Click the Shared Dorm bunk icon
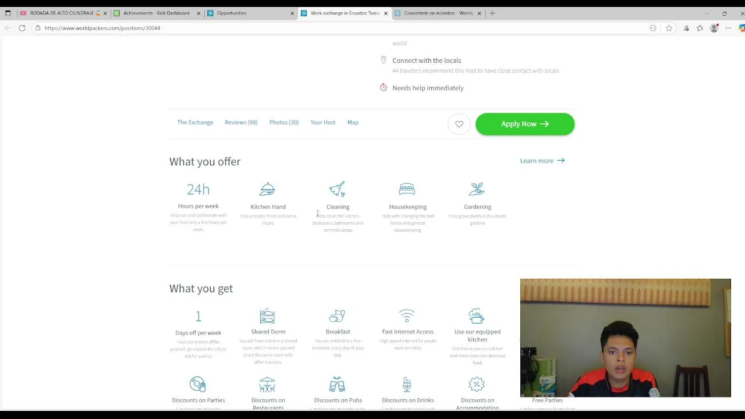 pos(267,316)
